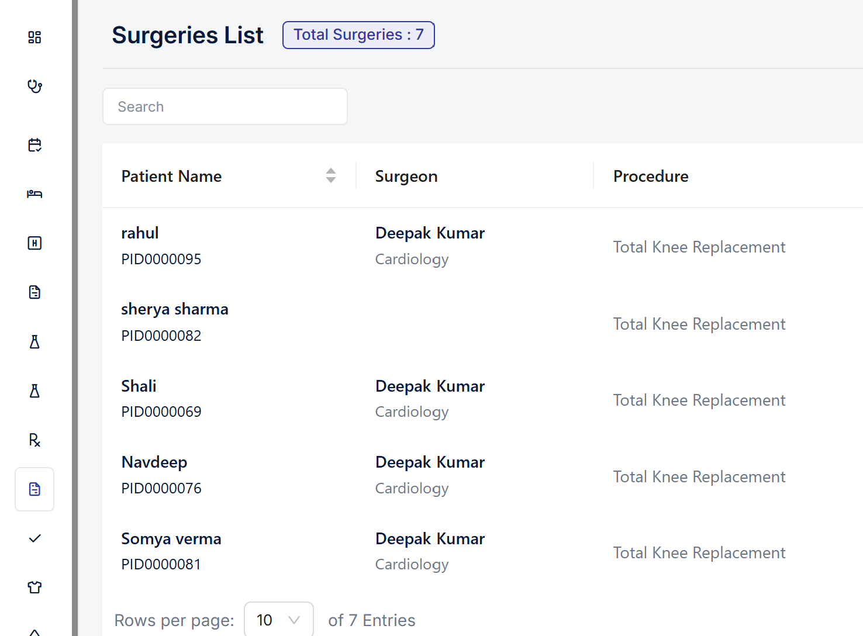Select the bed icon in sidebar
The height and width of the screenshot is (636, 863).
34,194
